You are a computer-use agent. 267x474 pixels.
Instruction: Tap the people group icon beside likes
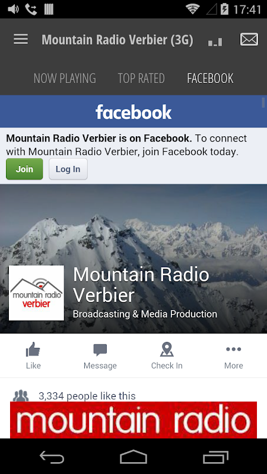[x=21, y=395]
